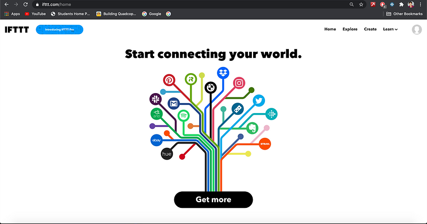Screen dimensions: 427x224
Task: Click the Pinterest icon on the tree
Action: [169, 80]
